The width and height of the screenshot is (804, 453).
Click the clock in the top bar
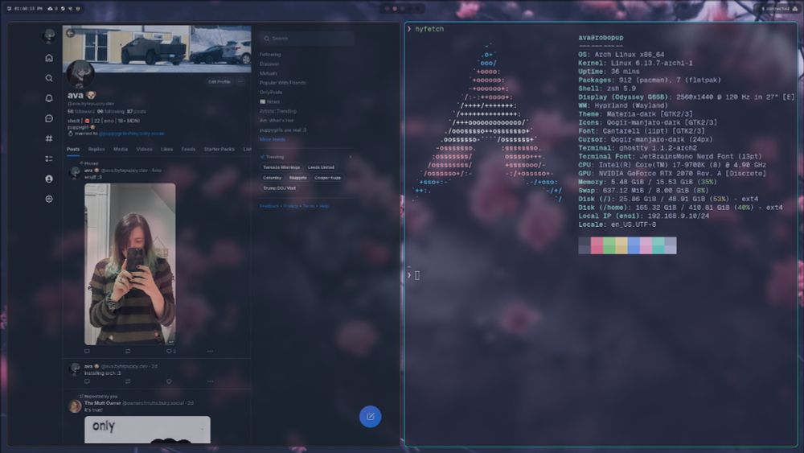(x=28, y=9)
